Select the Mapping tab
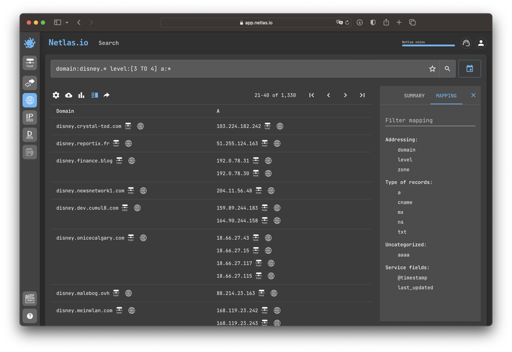This screenshot has height=352, width=512. click(x=446, y=96)
